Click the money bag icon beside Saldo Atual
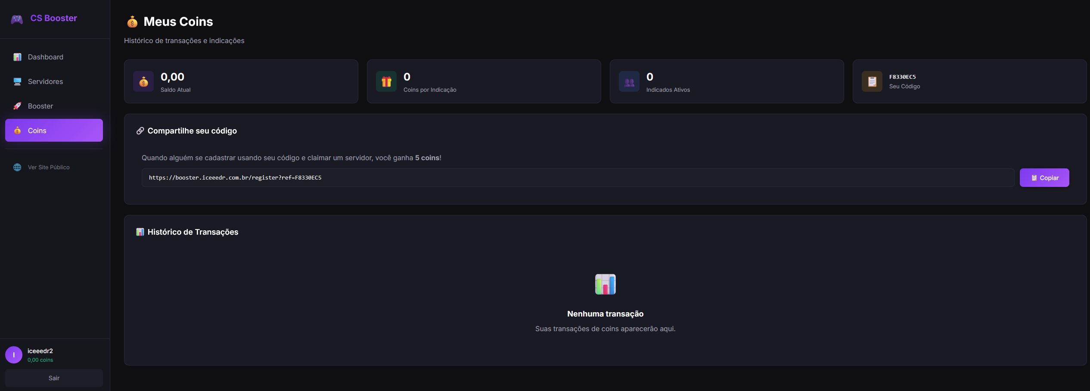Screen dimensions: 1090x391 pyautogui.click(x=143, y=81)
